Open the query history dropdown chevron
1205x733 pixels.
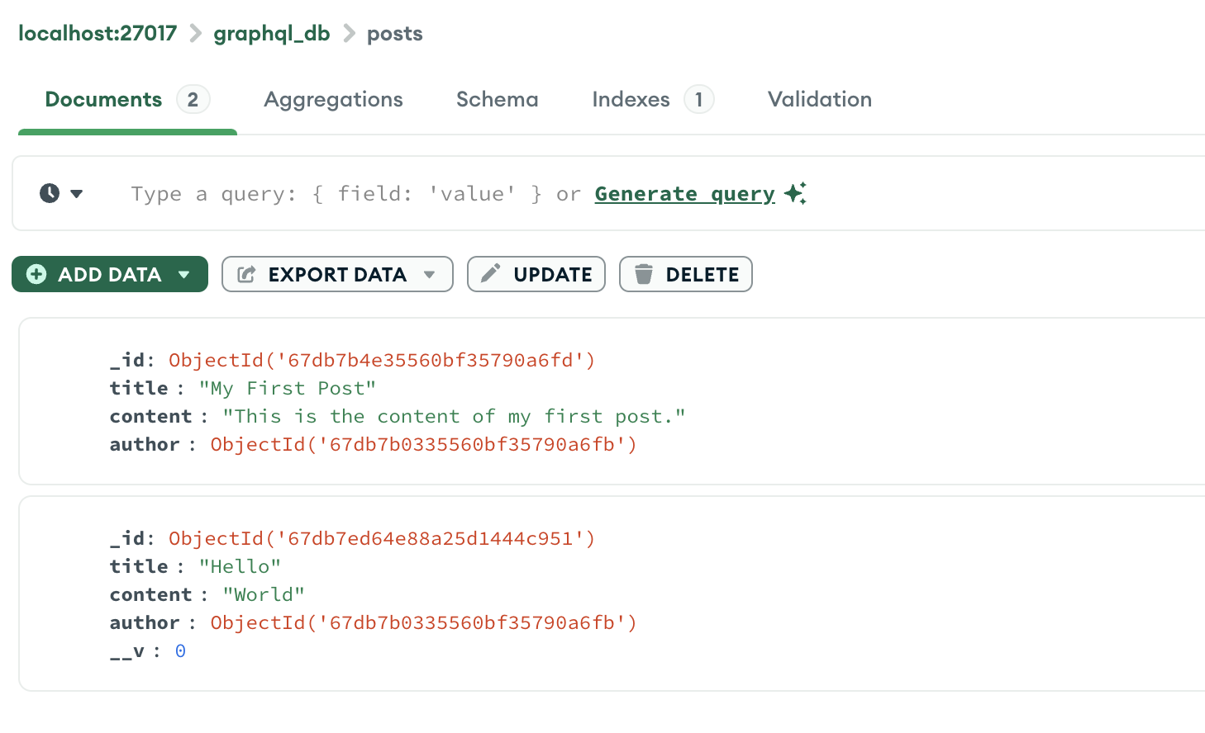[76, 193]
